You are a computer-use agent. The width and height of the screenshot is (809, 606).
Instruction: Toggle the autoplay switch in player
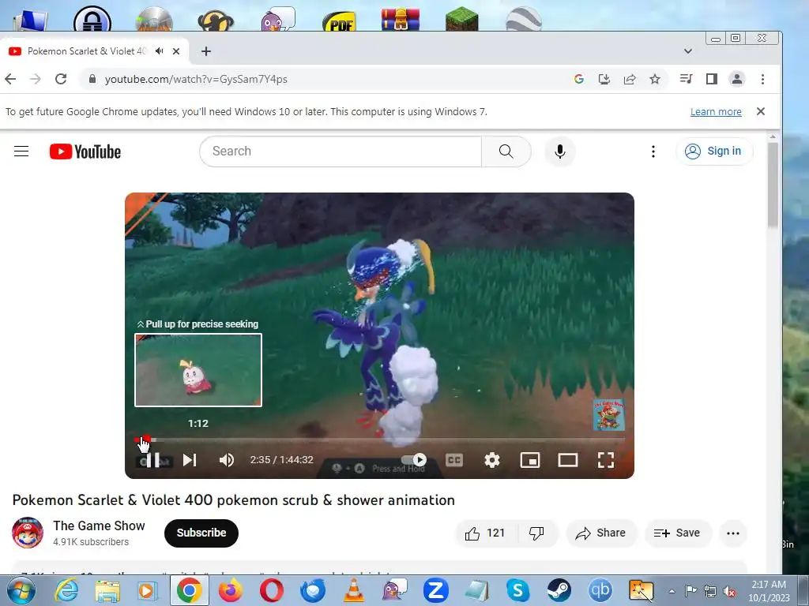414,460
